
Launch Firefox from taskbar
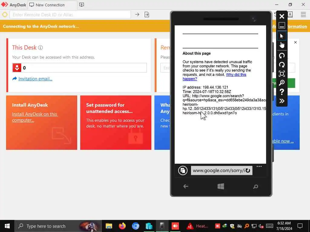(122, 226)
